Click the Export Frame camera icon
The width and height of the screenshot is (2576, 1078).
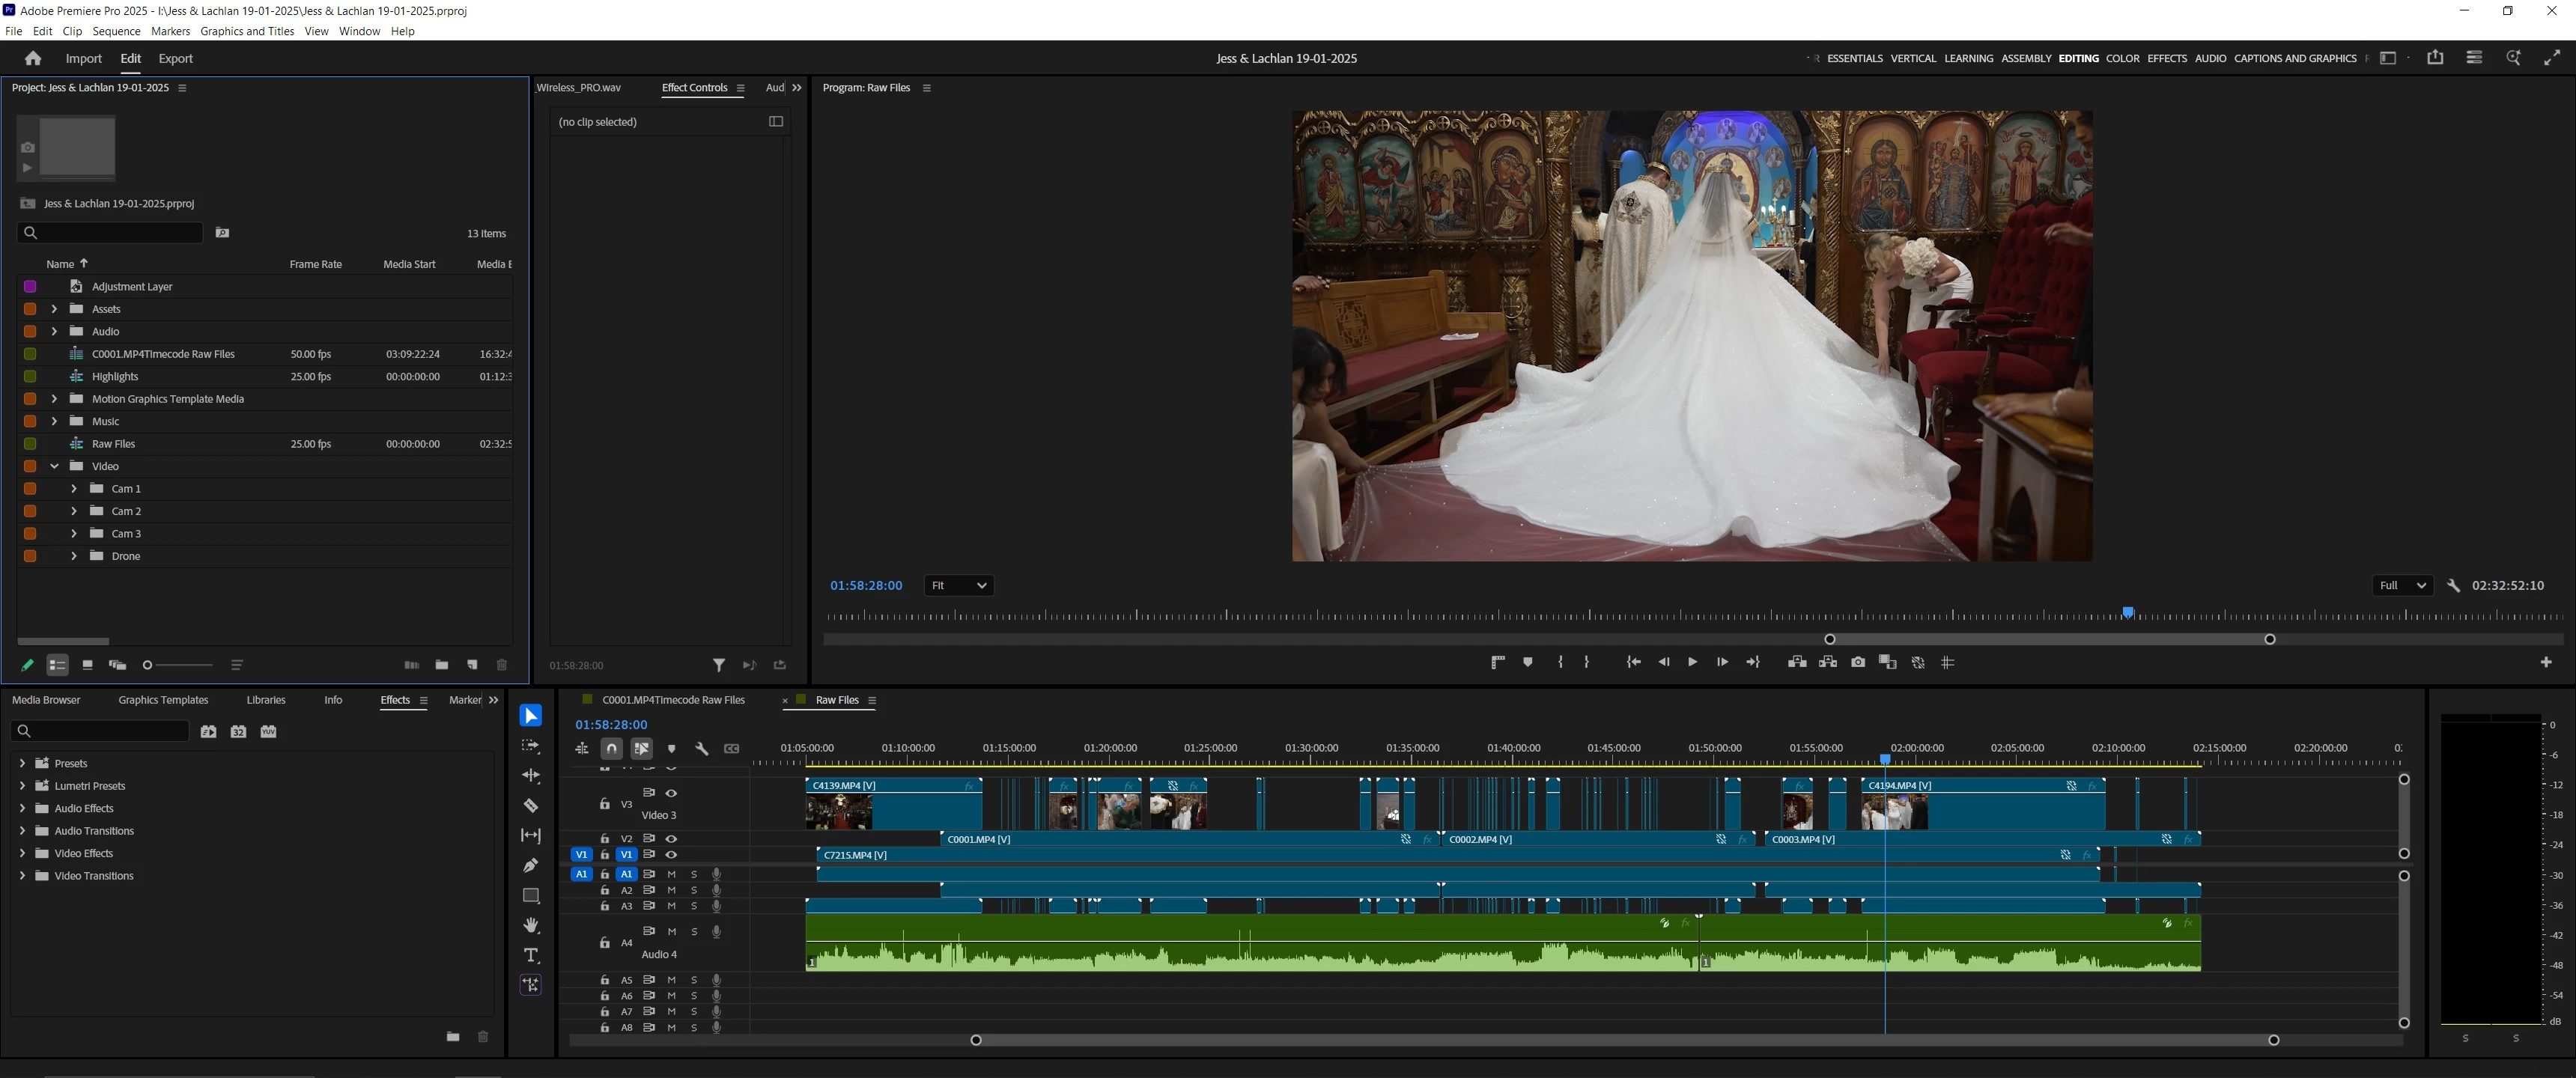tap(1858, 662)
